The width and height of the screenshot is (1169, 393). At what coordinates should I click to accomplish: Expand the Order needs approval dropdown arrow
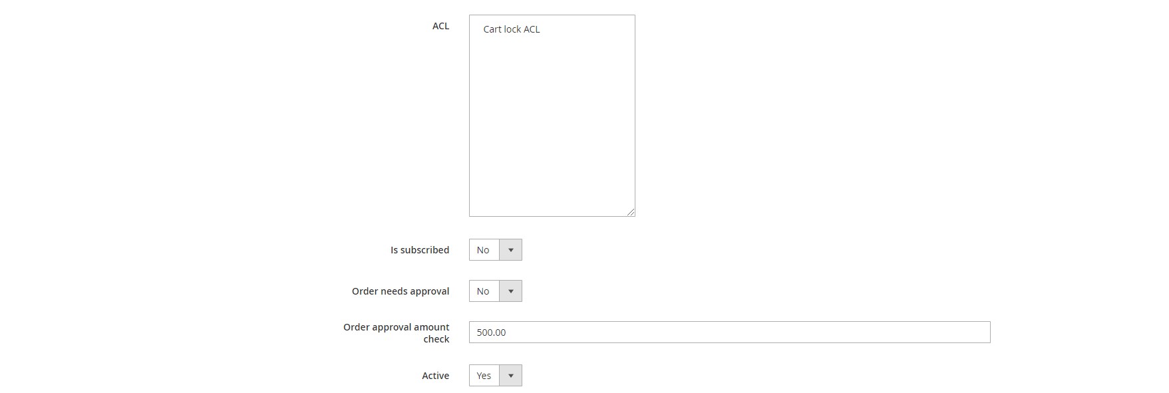pyautogui.click(x=510, y=291)
